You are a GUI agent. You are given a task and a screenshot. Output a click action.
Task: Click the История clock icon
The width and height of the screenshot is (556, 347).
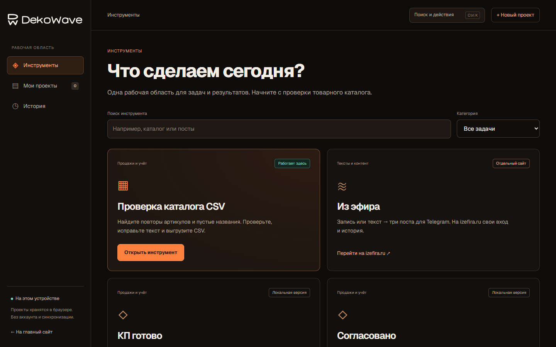click(x=15, y=106)
